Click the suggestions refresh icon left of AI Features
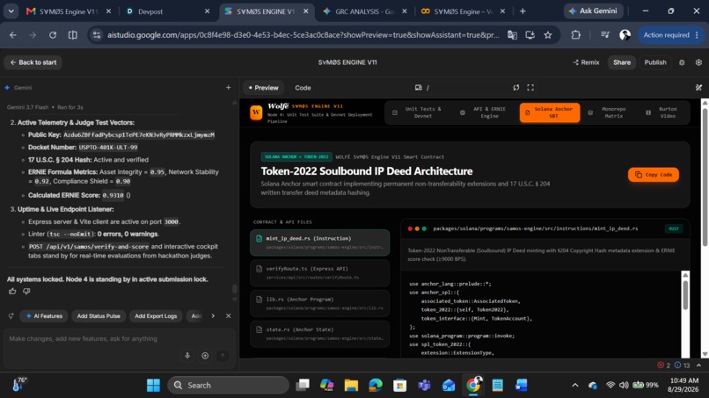 click(x=11, y=315)
